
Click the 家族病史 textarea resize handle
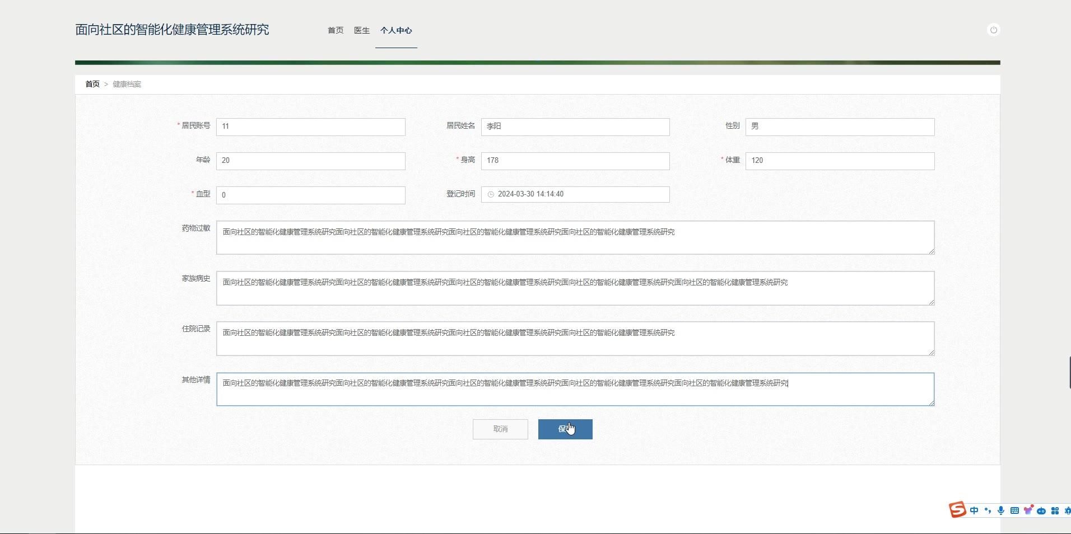pos(931,301)
